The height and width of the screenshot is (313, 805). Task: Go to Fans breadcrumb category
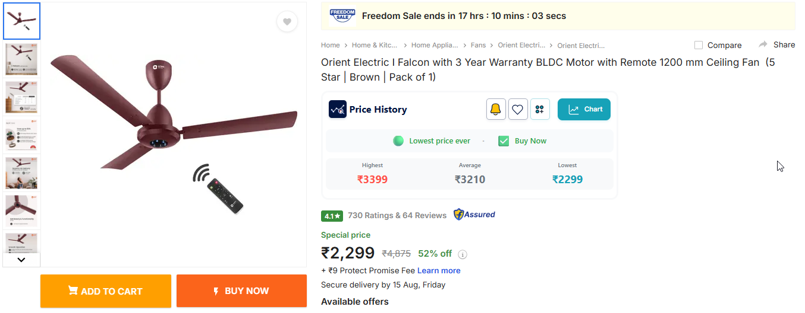478,45
